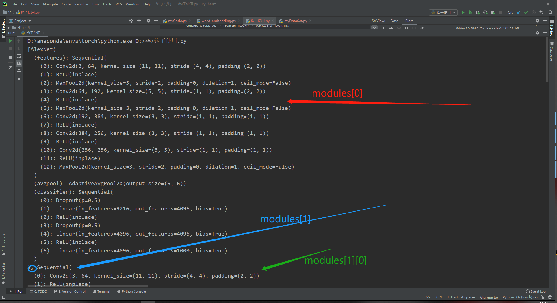
Task: Start debugging with the green bug icon
Action: pyautogui.click(x=470, y=12)
